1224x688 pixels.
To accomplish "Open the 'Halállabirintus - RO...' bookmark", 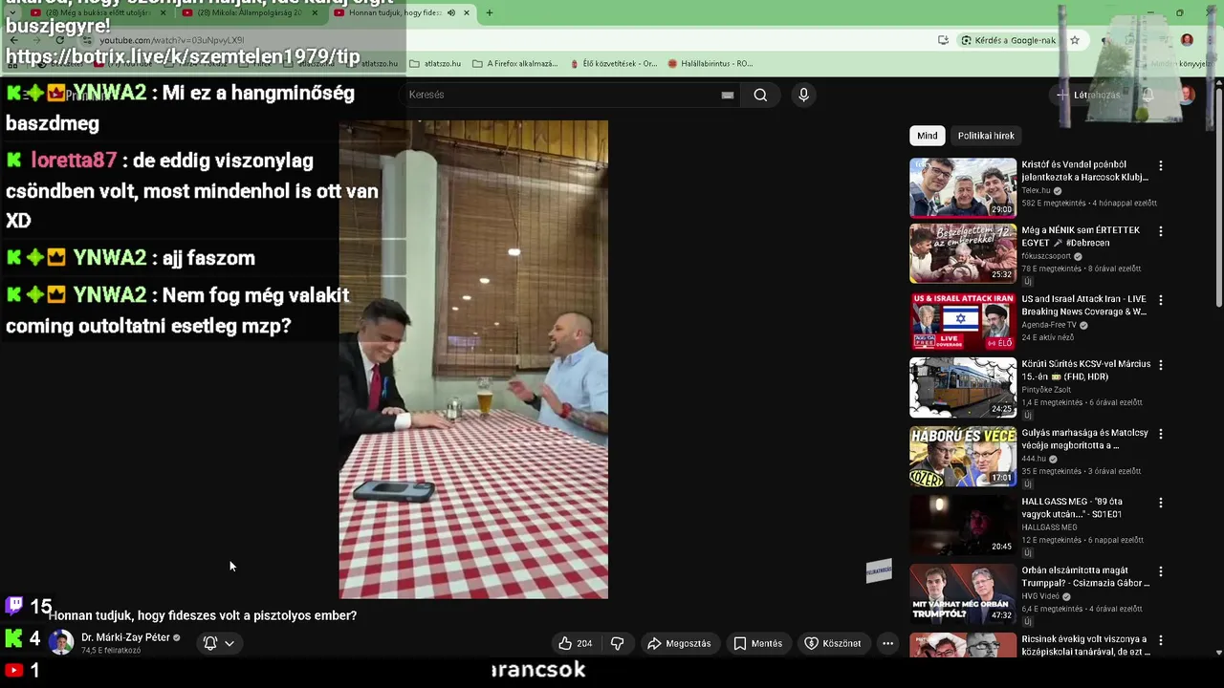I will tap(710, 63).
